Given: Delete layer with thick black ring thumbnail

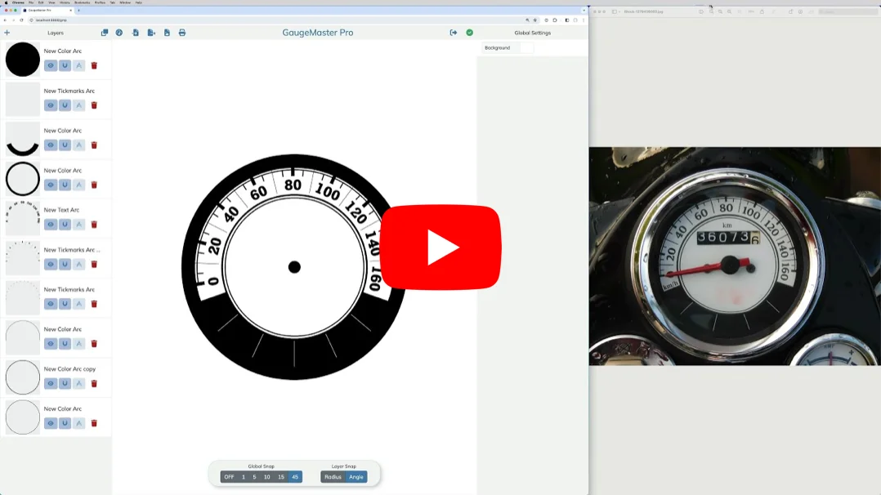Looking at the screenshot, I should point(95,185).
